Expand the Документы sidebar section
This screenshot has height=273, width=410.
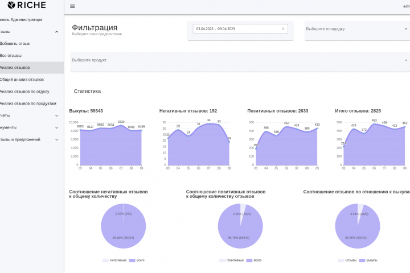pos(56,127)
